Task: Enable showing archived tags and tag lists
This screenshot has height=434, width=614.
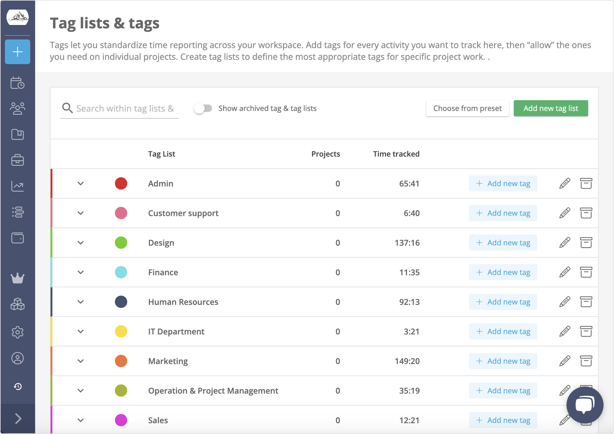Action: pos(204,108)
